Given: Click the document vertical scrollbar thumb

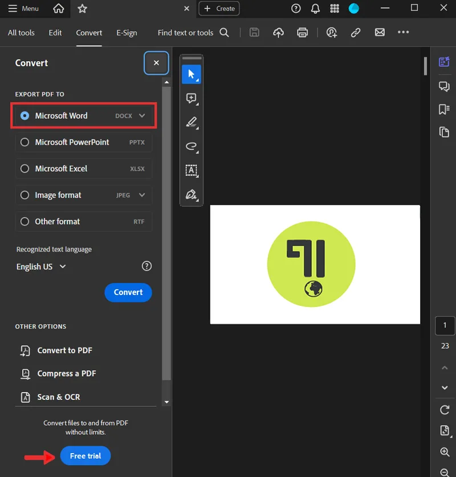Looking at the screenshot, I should (x=425, y=66).
